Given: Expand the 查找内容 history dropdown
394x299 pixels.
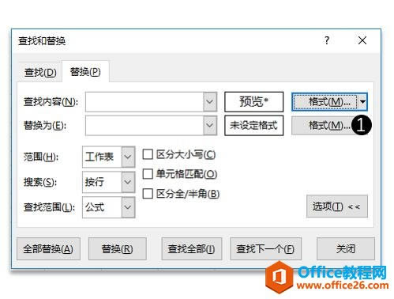Looking at the screenshot, I should [210, 102].
